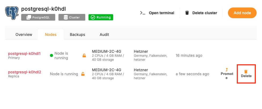
Task: Open the postgresql-k0hdl2 replica node link
Action: (24, 72)
